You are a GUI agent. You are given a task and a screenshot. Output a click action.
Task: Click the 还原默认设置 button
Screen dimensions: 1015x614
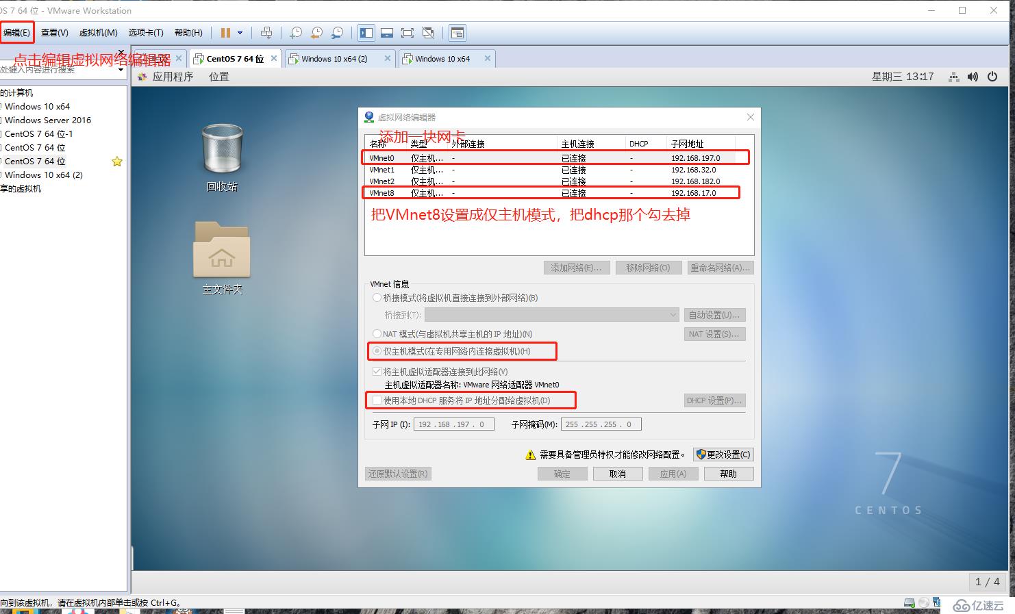[398, 474]
